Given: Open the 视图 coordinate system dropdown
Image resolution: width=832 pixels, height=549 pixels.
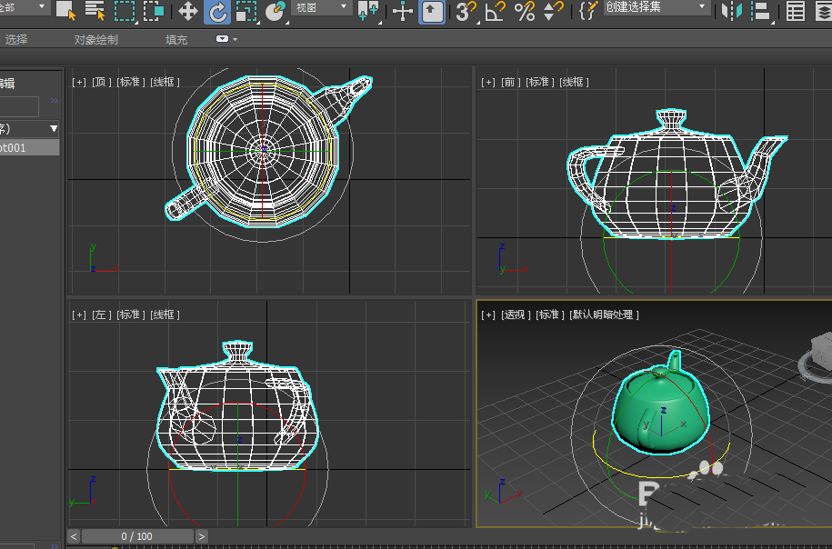Looking at the screenshot, I should coord(322,7).
